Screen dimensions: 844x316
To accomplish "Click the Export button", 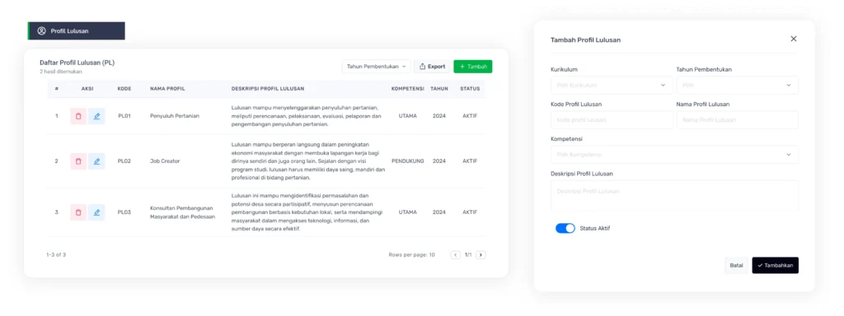I will [432, 67].
